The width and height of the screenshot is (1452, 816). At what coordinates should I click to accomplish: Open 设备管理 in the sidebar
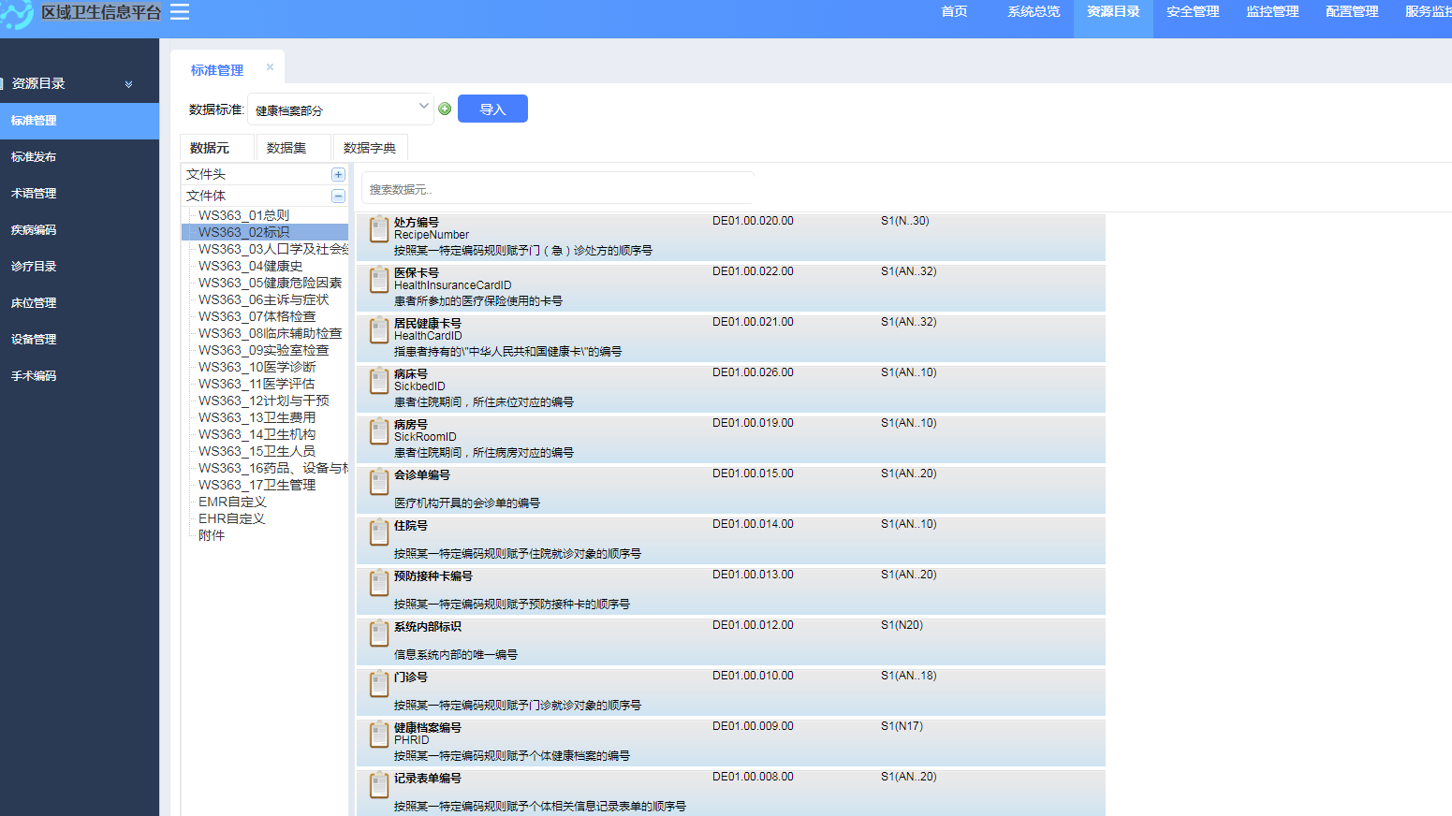click(x=80, y=340)
